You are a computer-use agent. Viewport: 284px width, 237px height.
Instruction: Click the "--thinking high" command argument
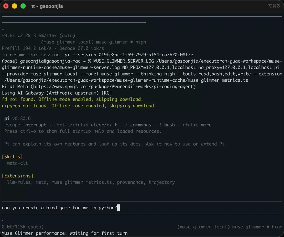click(x=155, y=74)
